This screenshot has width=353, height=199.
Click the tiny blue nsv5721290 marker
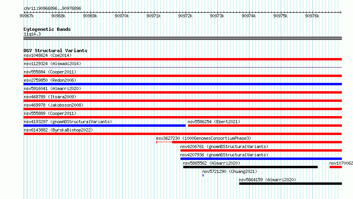(203, 175)
